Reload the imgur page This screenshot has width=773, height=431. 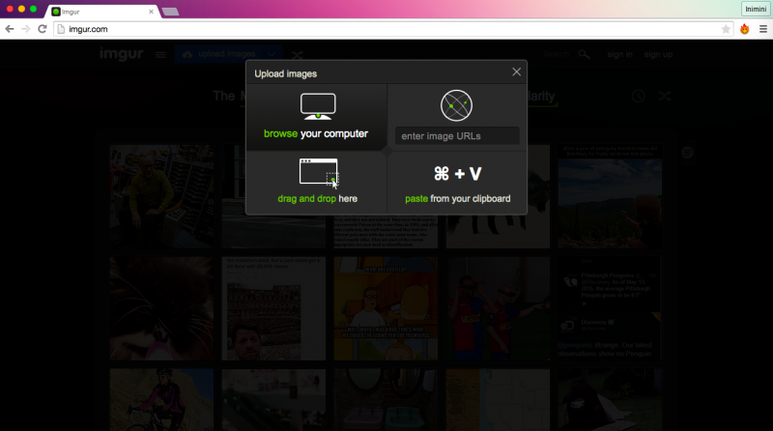coord(43,29)
